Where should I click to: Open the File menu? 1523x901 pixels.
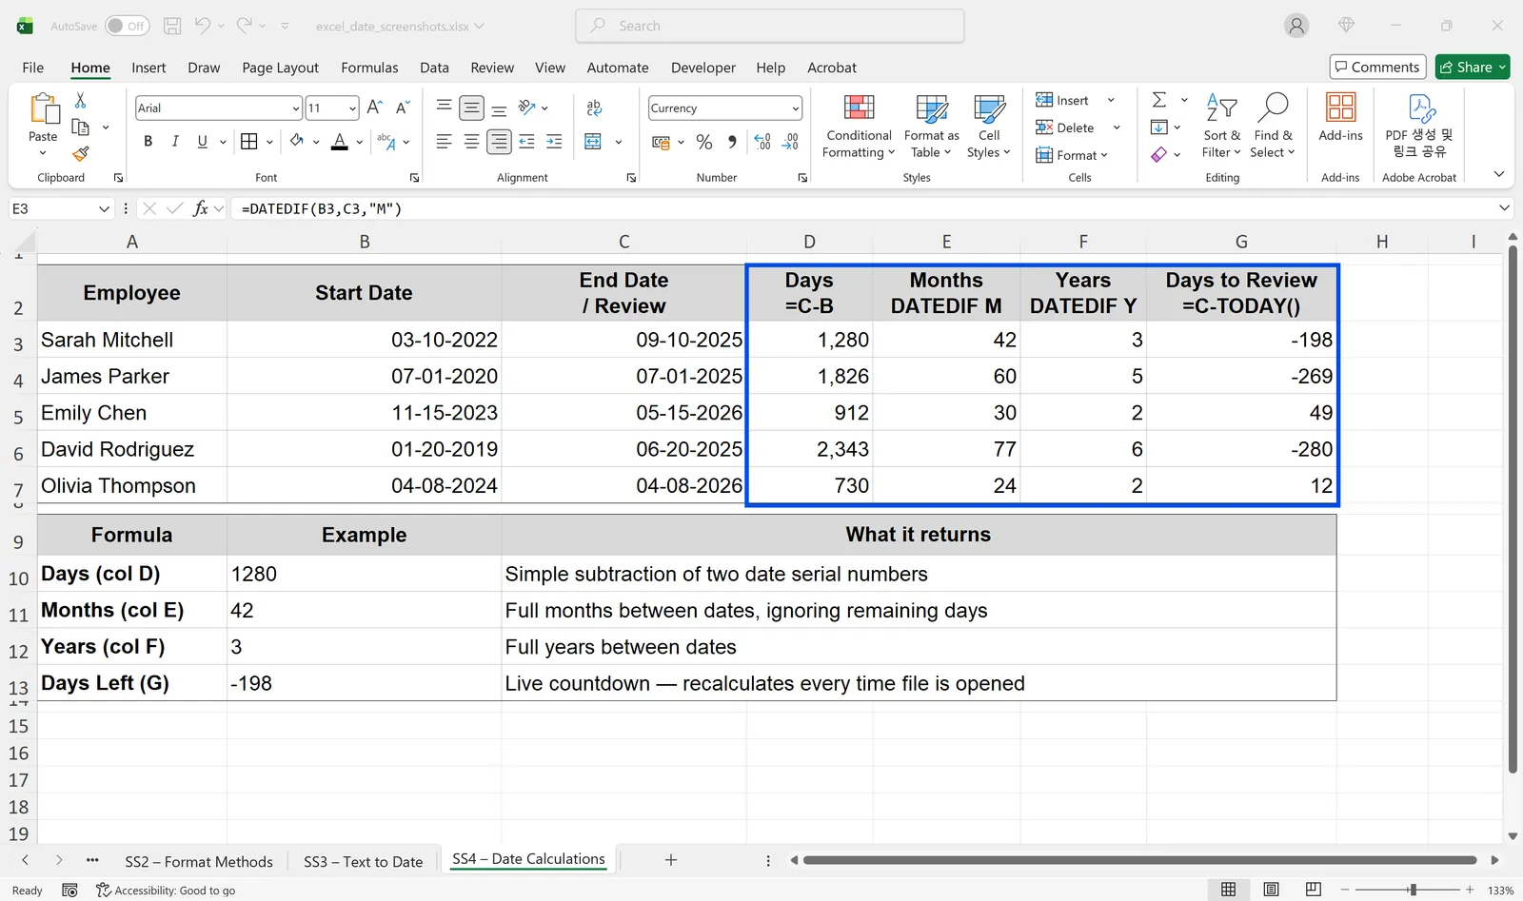click(x=33, y=68)
